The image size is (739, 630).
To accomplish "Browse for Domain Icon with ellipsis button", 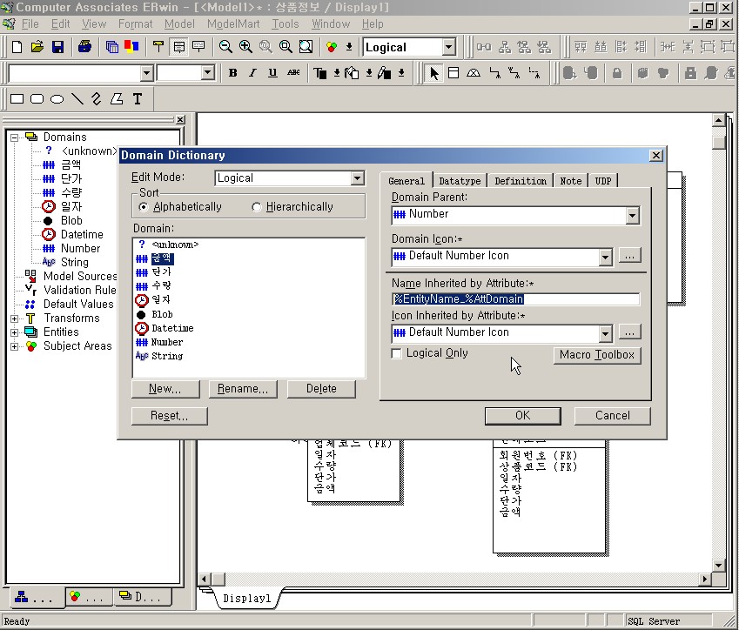I will (x=629, y=256).
